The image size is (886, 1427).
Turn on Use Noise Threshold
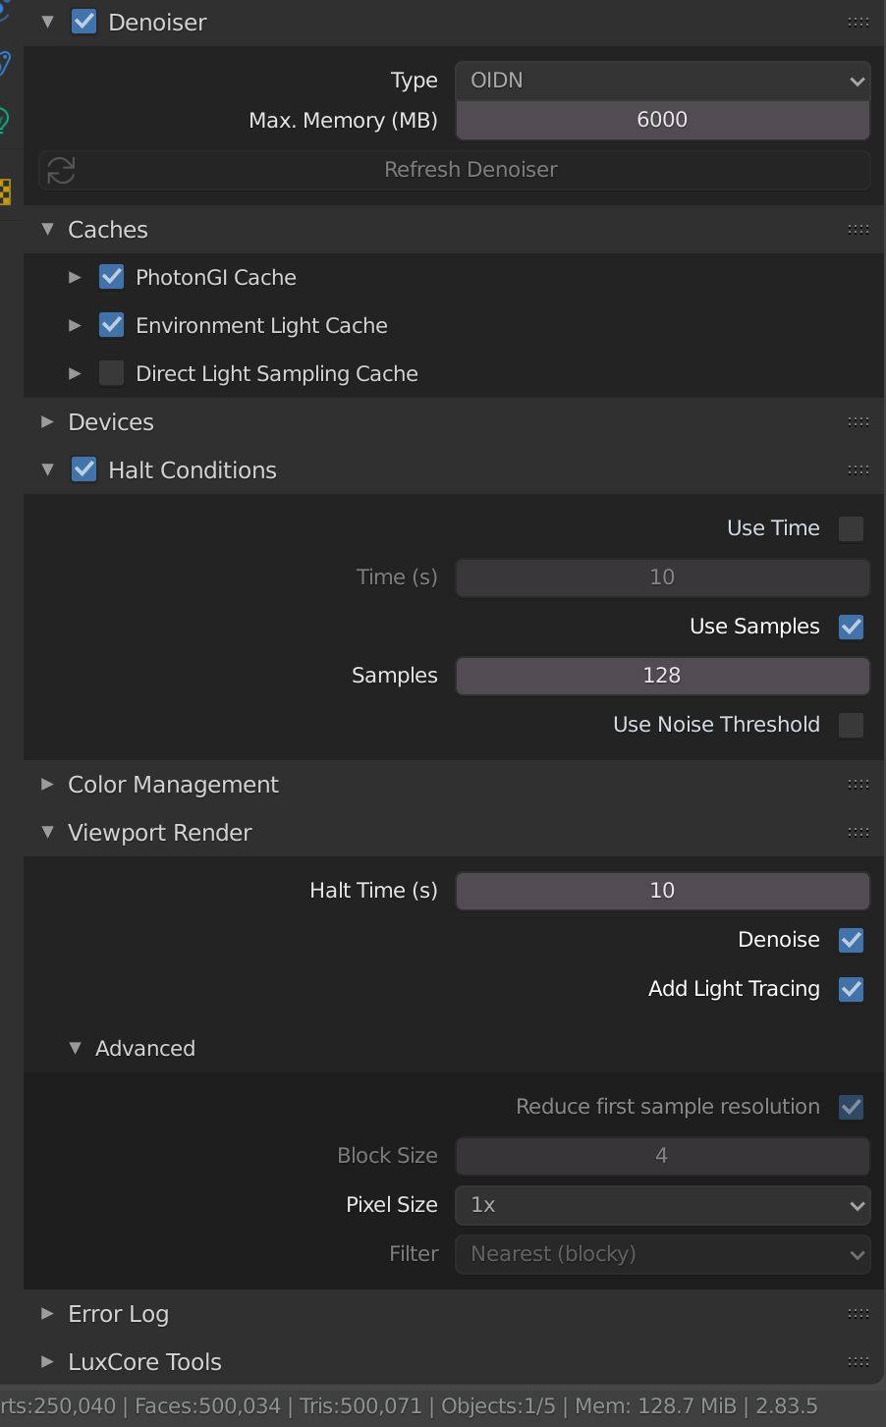[851, 725]
